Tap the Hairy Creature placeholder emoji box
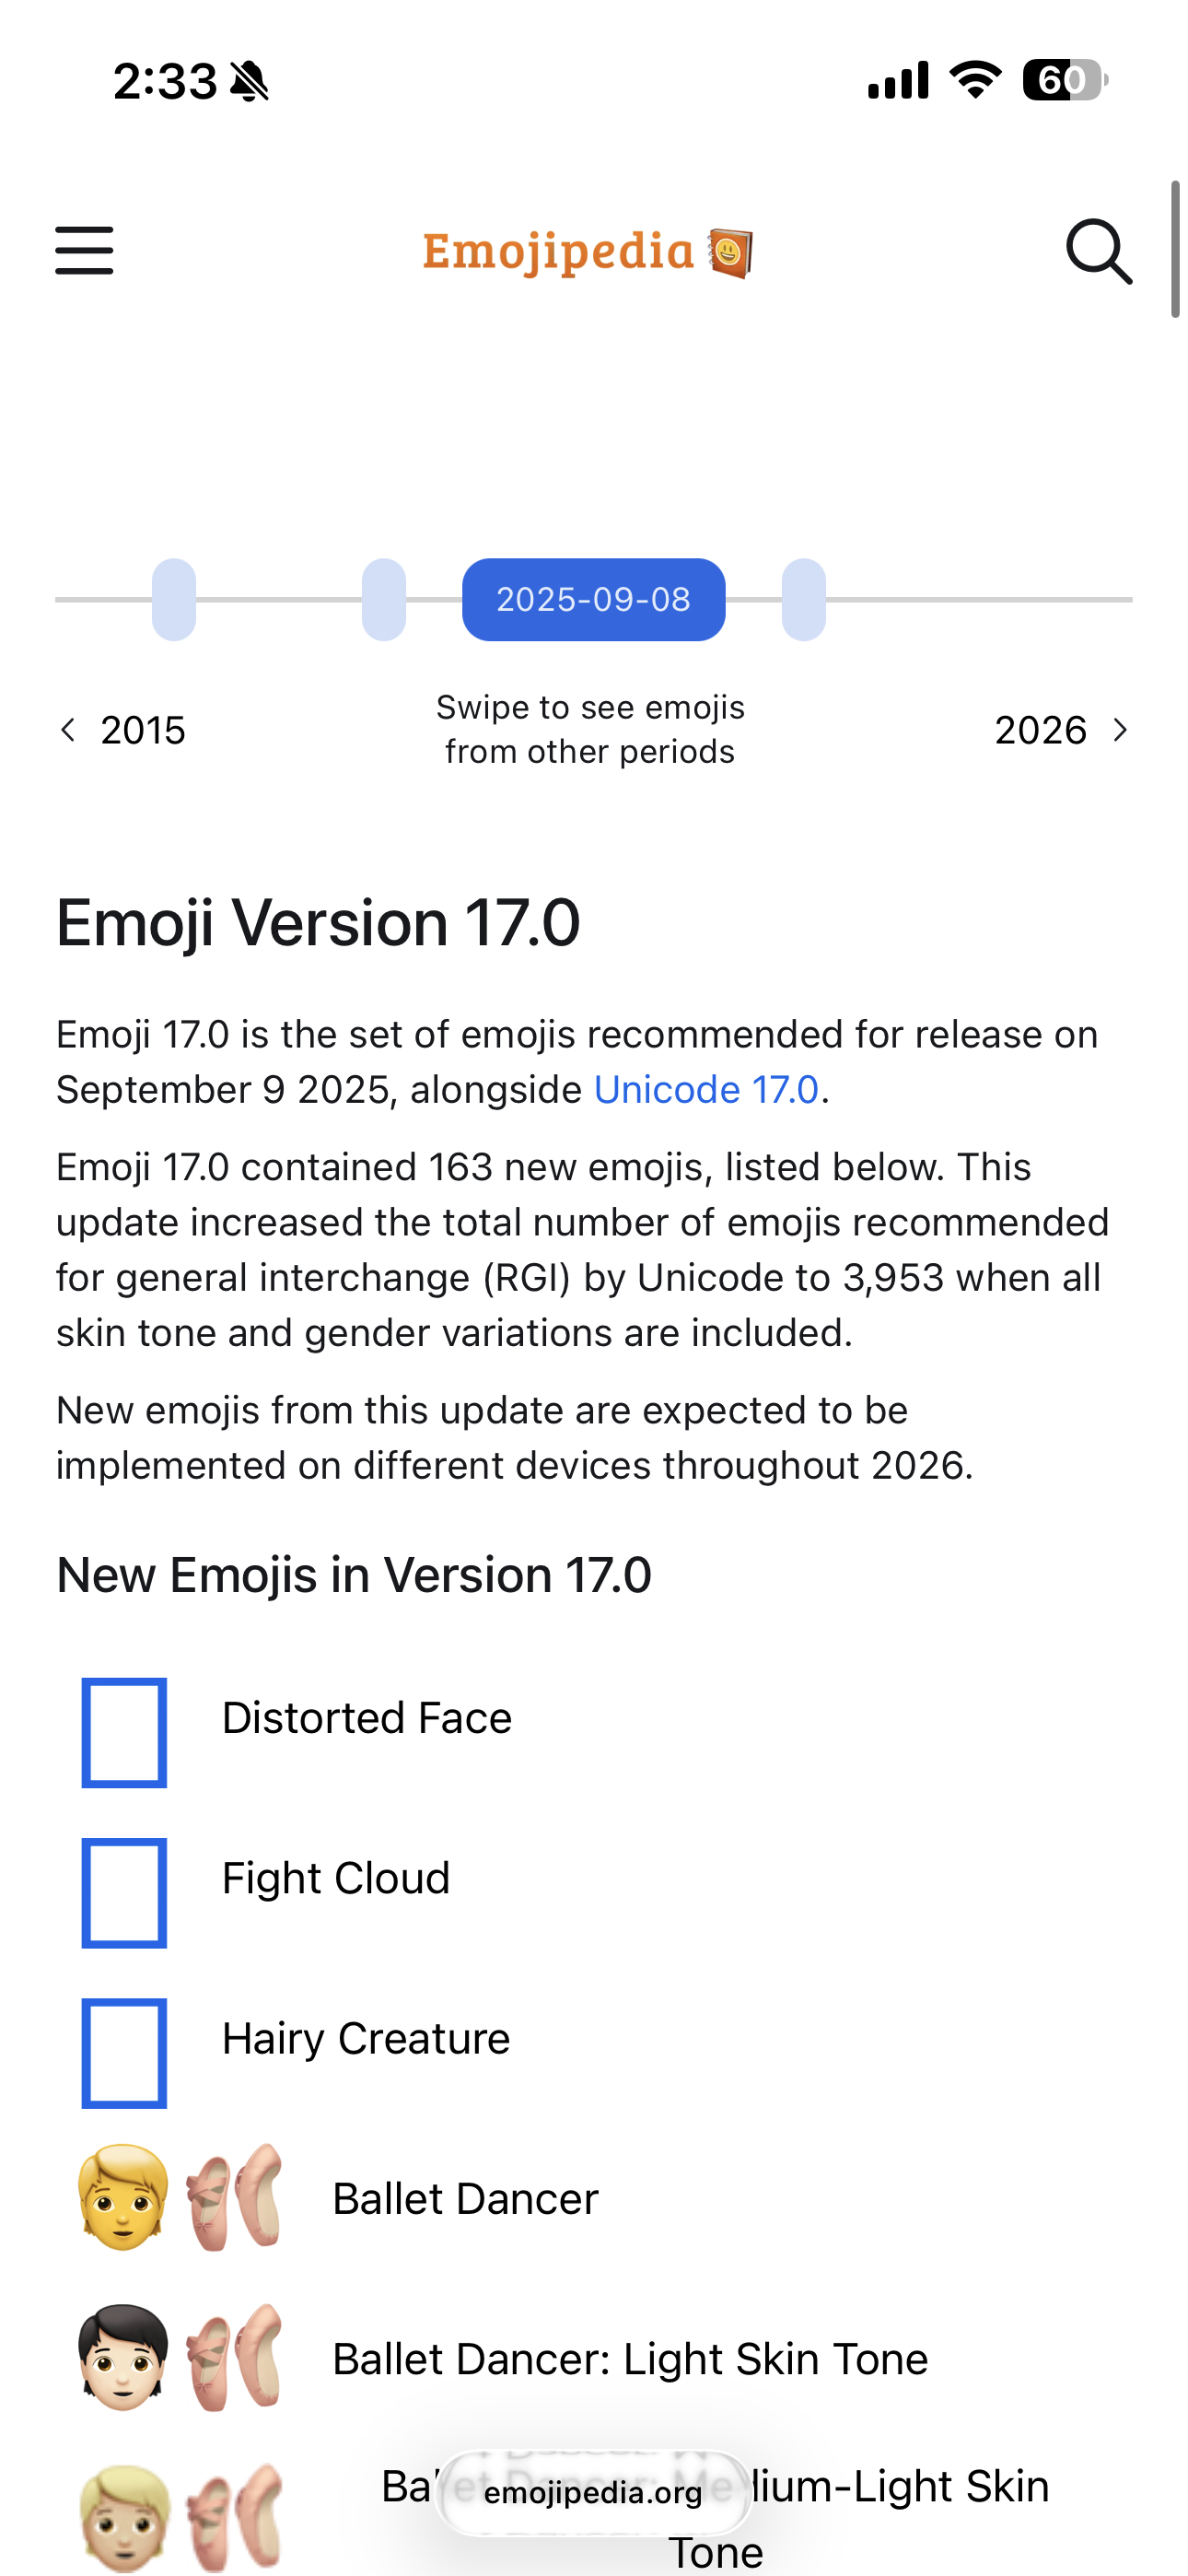This screenshot has width=1188, height=2576. [x=124, y=2052]
